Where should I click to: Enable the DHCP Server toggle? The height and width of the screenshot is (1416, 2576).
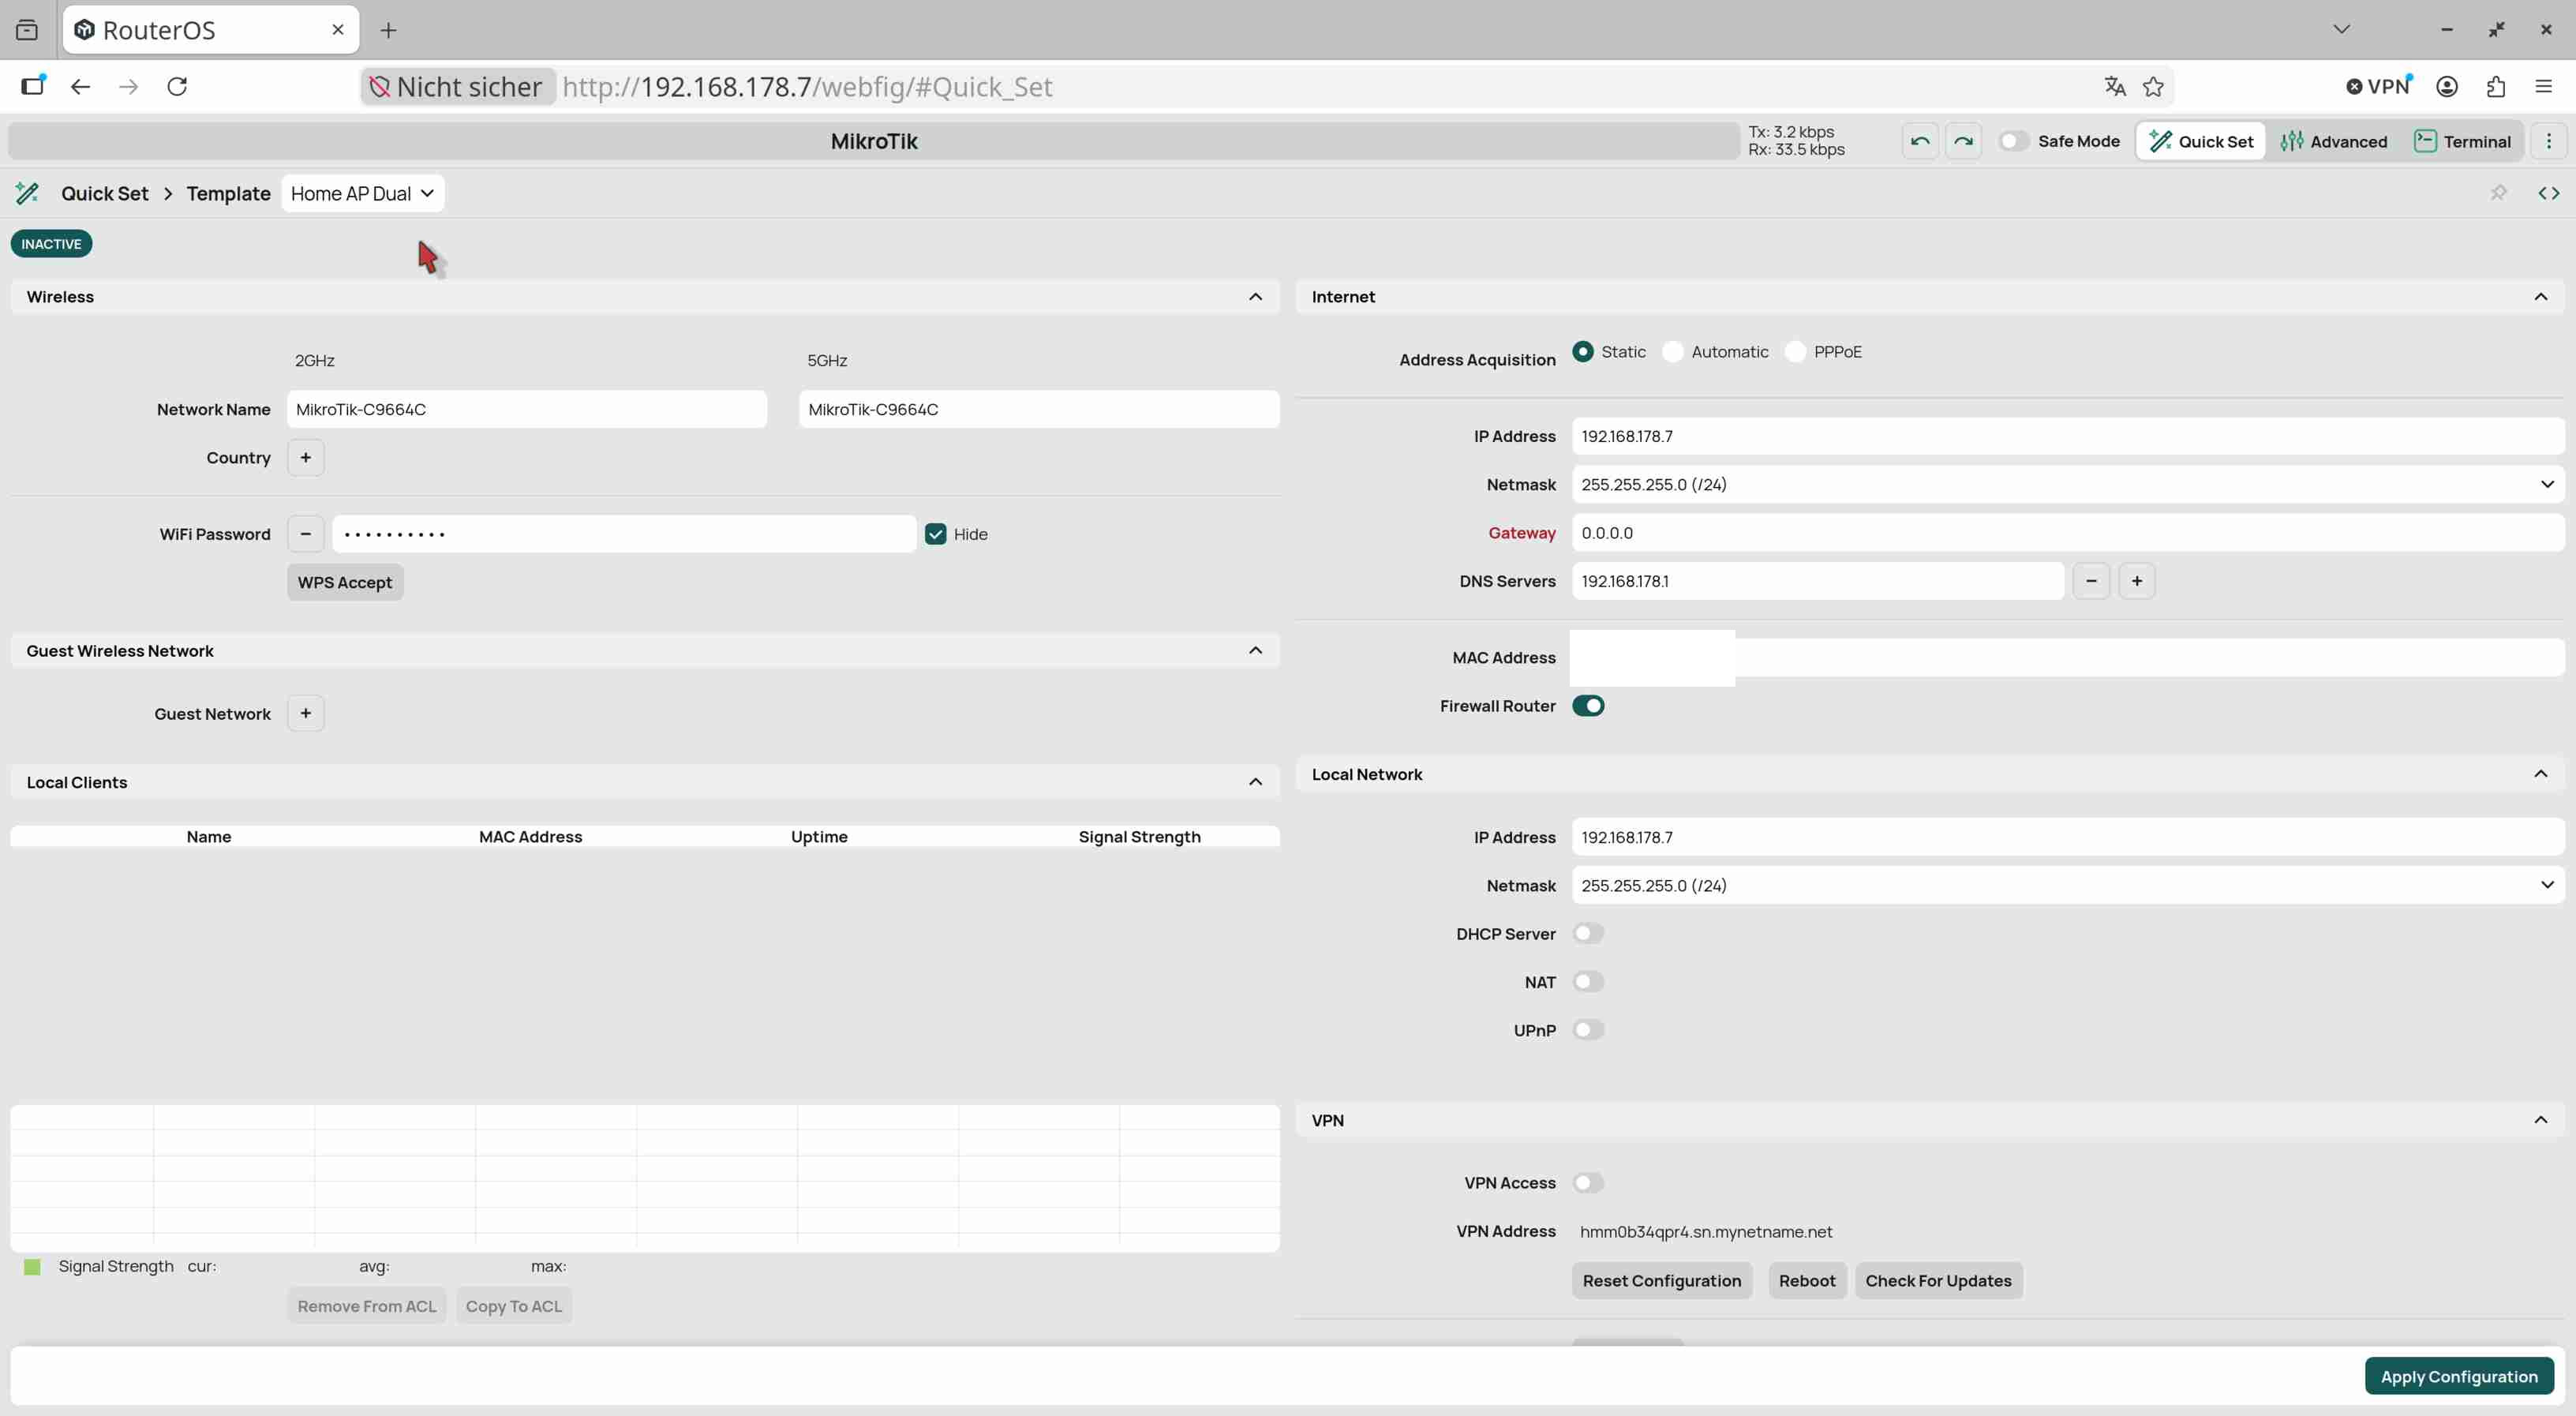click(x=1588, y=933)
